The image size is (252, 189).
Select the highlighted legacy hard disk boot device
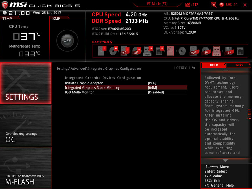tap(170, 51)
